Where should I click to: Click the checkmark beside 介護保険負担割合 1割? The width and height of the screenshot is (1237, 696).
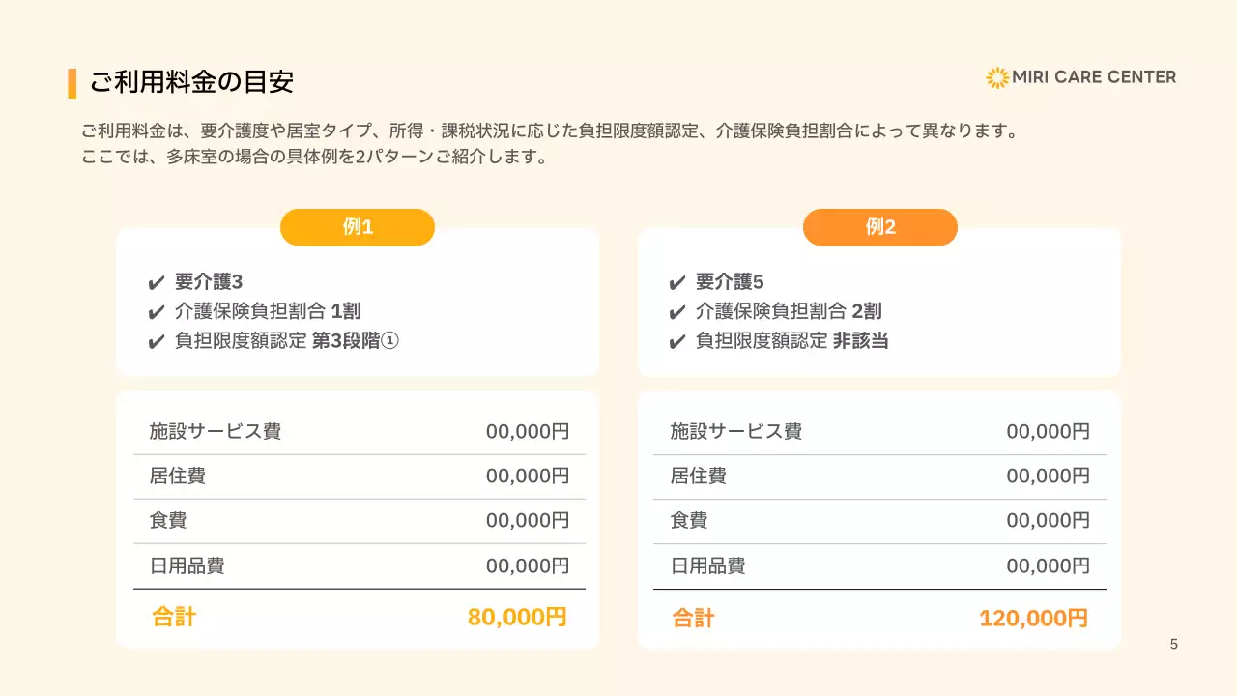point(156,312)
